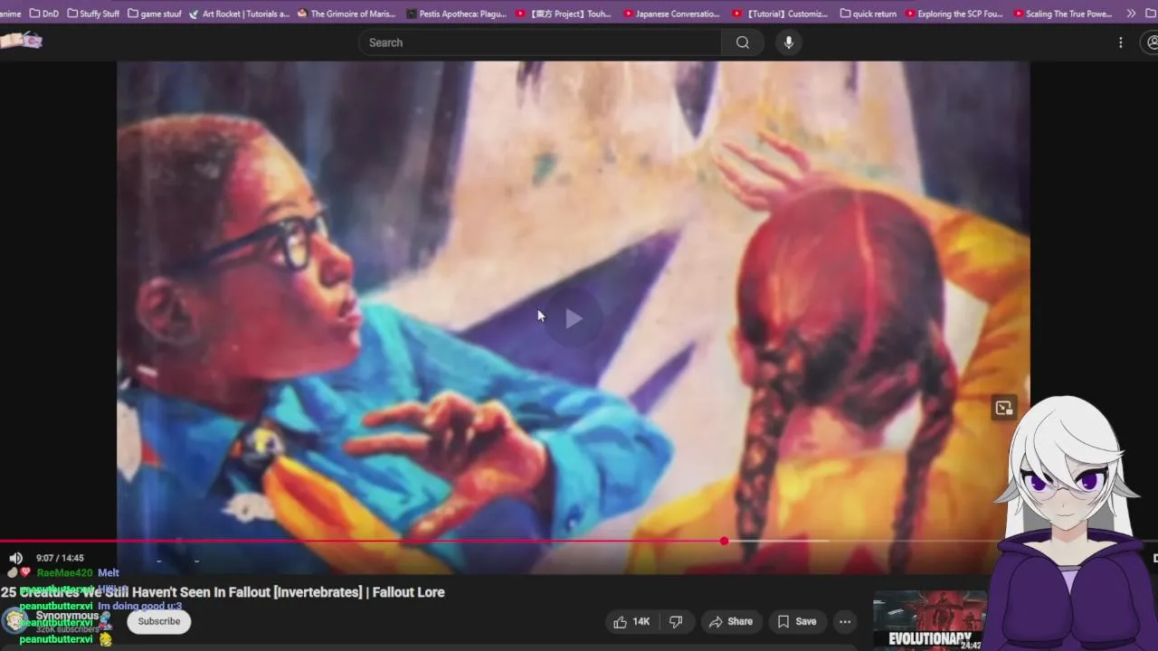Open The Grimoire of Maris bookmark
This screenshot has height=651, width=1158.
346,14
